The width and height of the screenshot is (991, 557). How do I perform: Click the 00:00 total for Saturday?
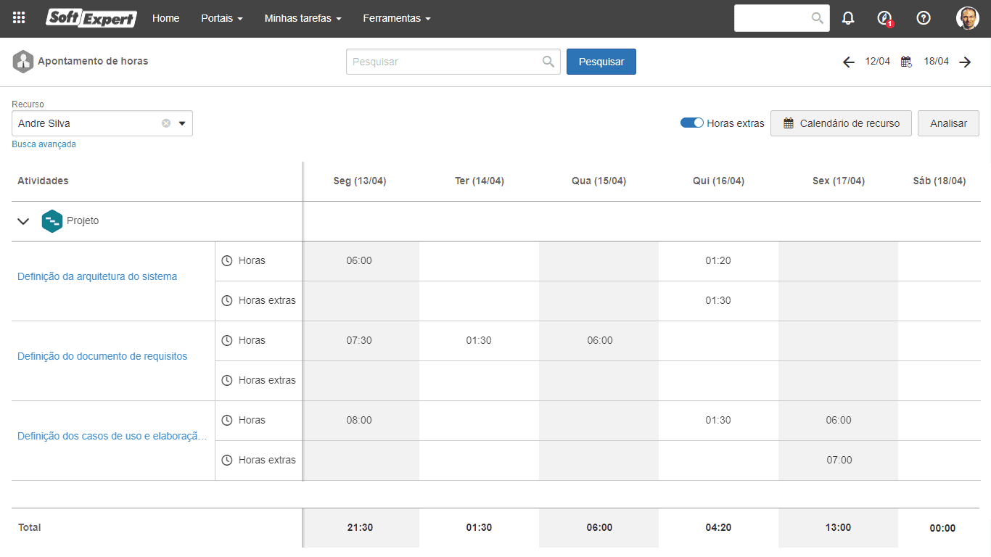942,528
